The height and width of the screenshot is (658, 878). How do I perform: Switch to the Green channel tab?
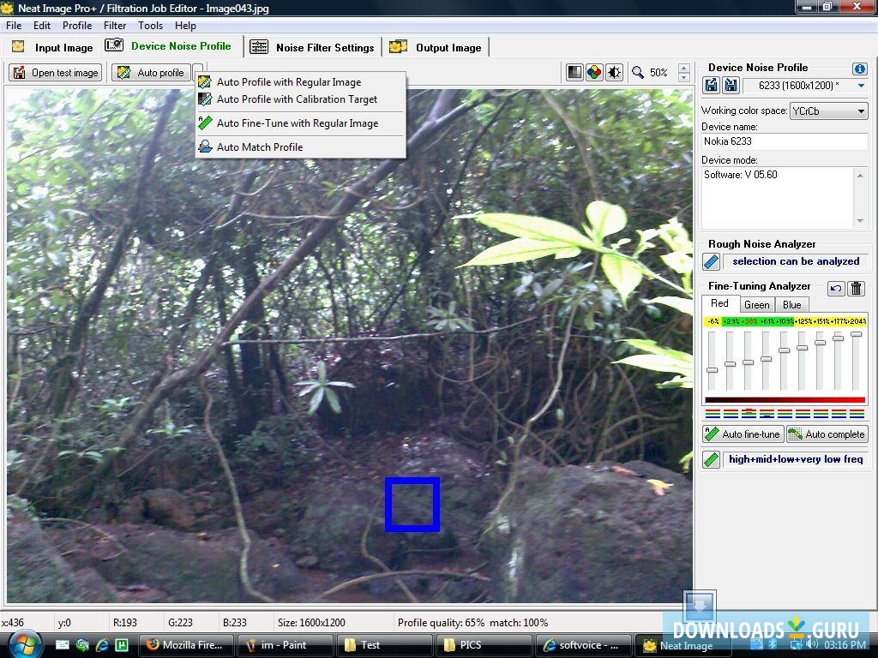(756, 305)
